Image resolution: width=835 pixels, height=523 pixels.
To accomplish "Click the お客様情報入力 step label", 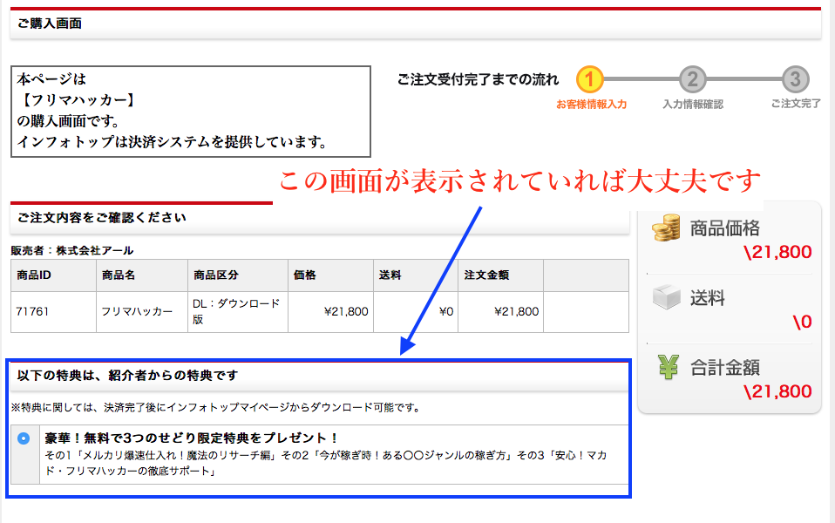I will pyautogui.click(x=592, y=105).
